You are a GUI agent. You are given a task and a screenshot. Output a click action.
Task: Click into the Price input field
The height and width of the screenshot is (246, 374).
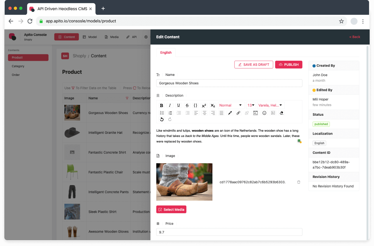click(229, 232)
